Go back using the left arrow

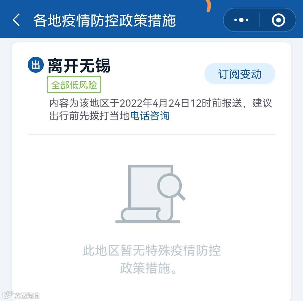(x=16, y=20)
